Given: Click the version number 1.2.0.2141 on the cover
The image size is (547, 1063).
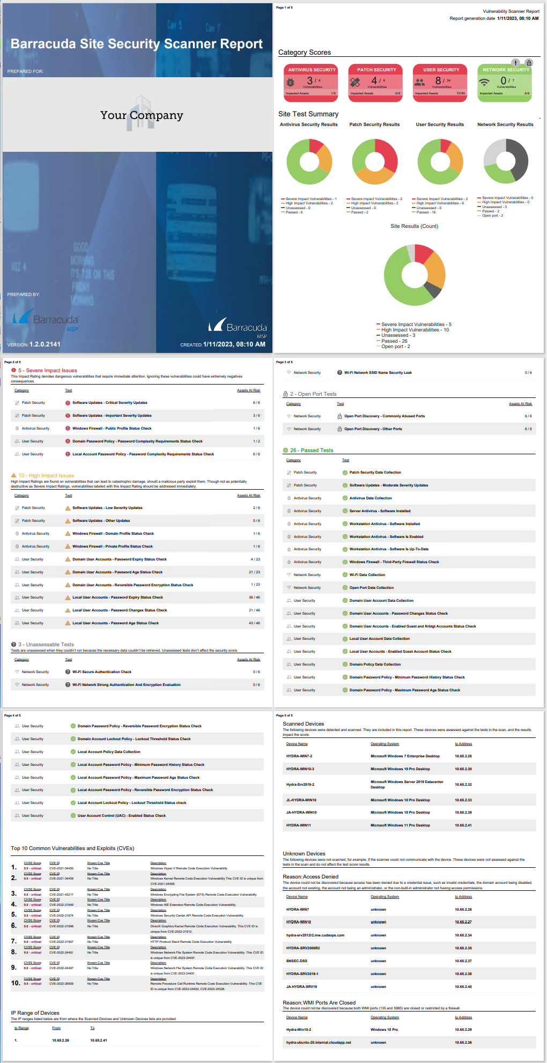Looking at the screenshot, I should [x=45, y=344].
